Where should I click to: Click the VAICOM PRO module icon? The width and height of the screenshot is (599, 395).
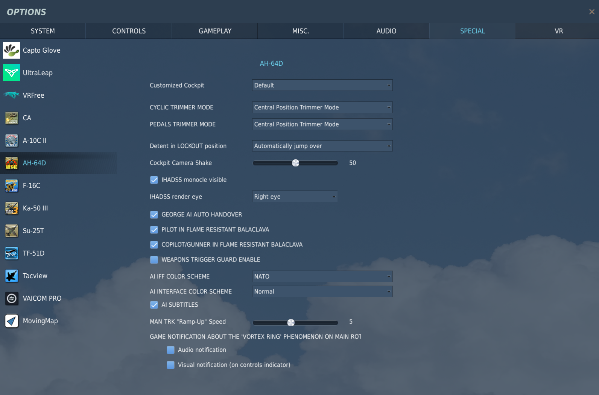tap(11, 298)
